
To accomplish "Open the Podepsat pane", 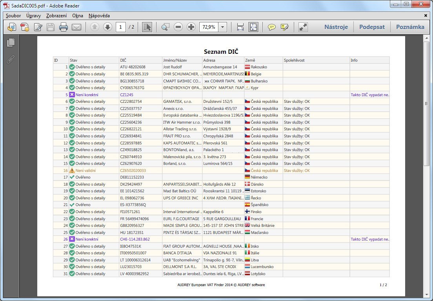I will pyautogui.click(x=372, y=27).
